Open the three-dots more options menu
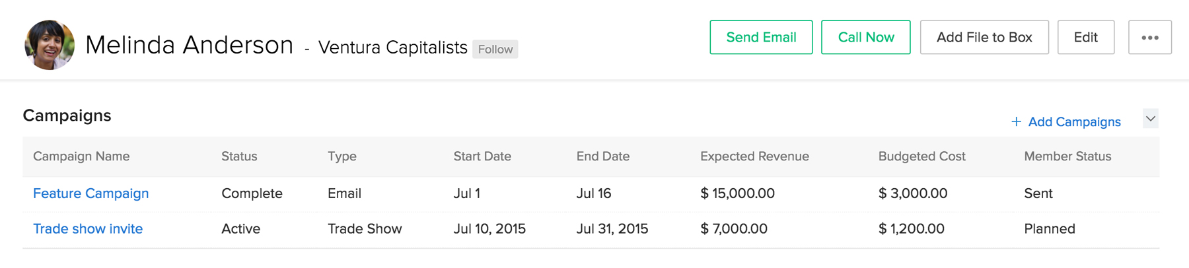The width and height of the screenshot is (1189, 268). click(1149, 38)
